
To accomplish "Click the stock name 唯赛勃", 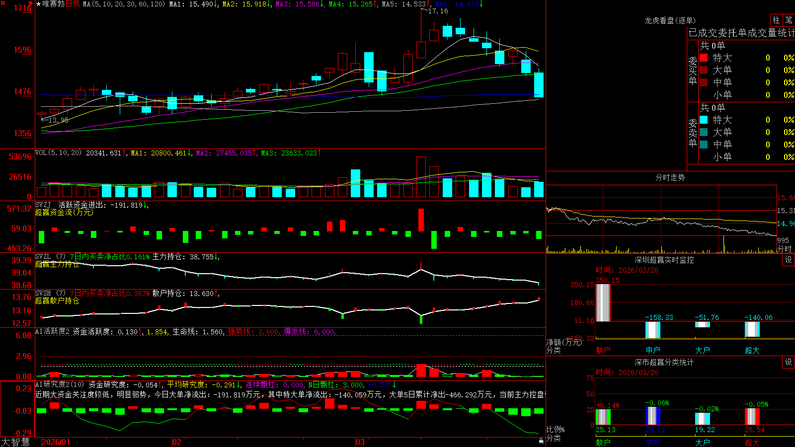I will click(x=53, y=4).
